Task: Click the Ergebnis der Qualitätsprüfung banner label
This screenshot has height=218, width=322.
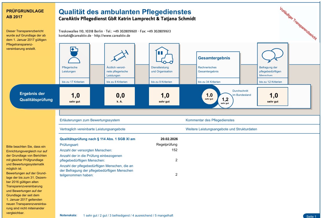Action: point(36,97)
